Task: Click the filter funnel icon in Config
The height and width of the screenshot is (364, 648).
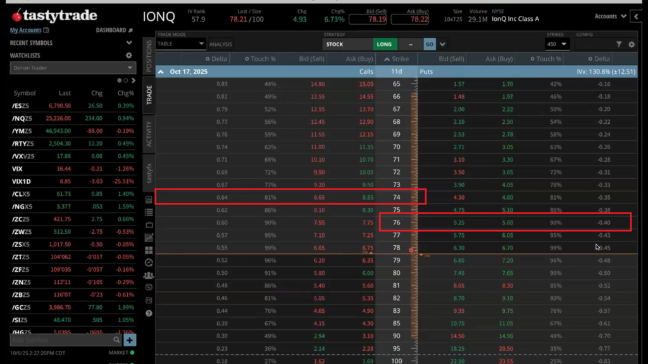Action: pos(618,44)
